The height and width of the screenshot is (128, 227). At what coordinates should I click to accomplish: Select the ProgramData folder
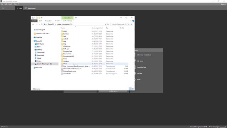pos(67,51)
